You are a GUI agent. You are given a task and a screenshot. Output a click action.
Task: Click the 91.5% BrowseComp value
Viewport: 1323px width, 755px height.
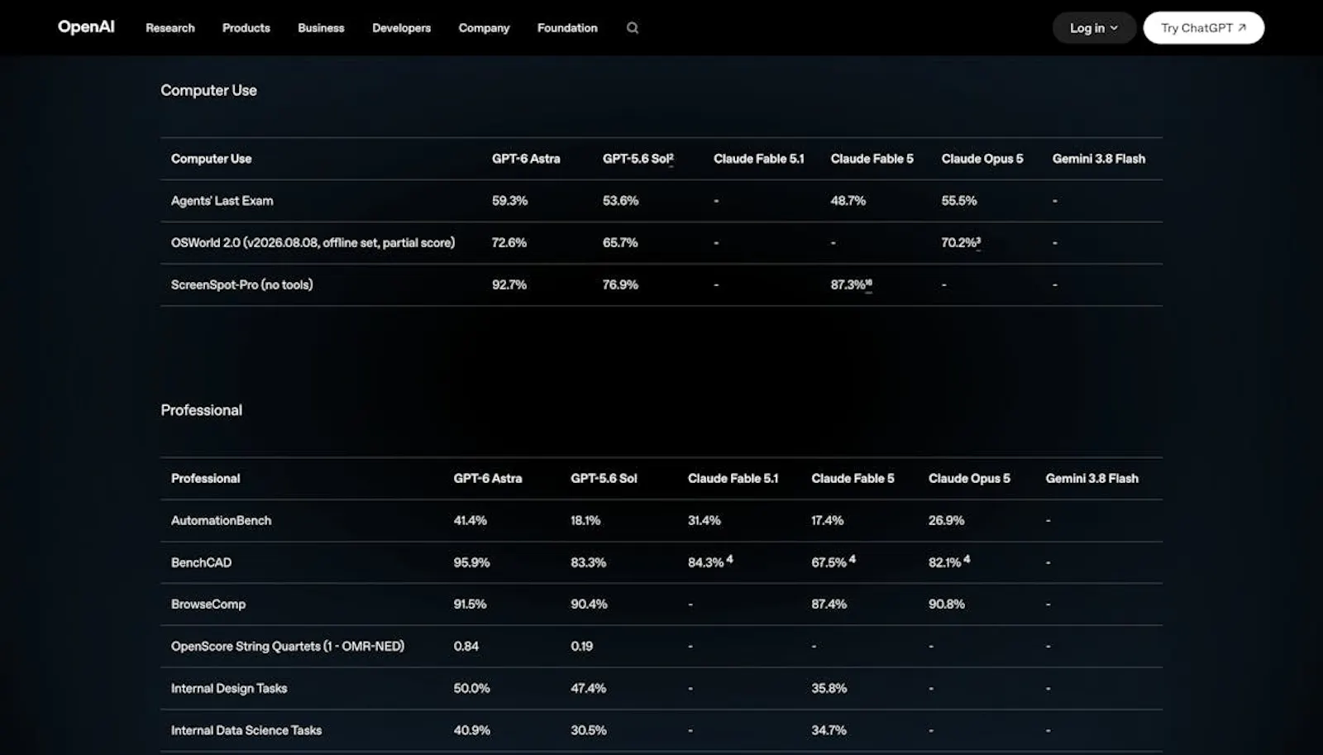(470, 604)
